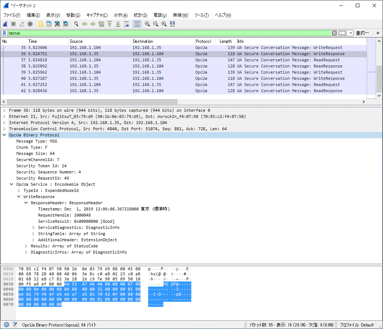
Task: Open the キャプチャ(C) menu
Action: pyautogui.click(x=97, y=15)
